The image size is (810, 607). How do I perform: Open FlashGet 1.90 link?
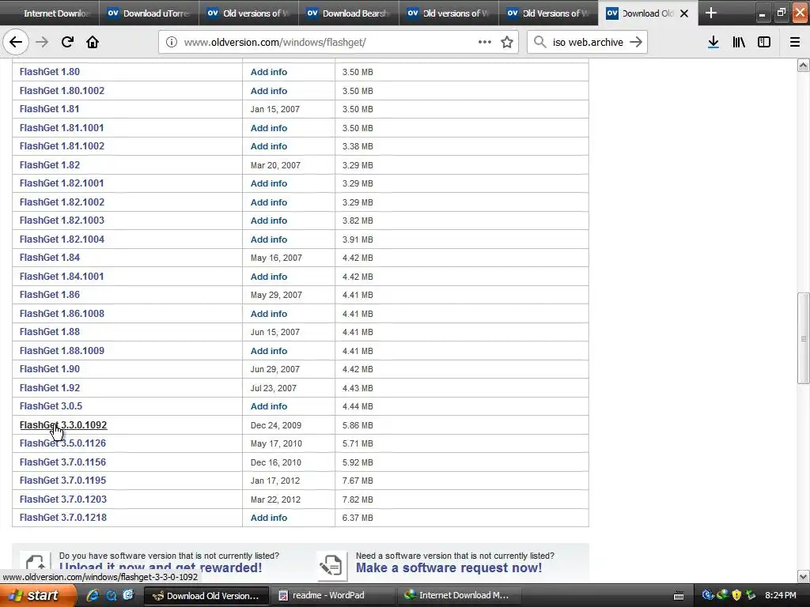coord(50,368)
